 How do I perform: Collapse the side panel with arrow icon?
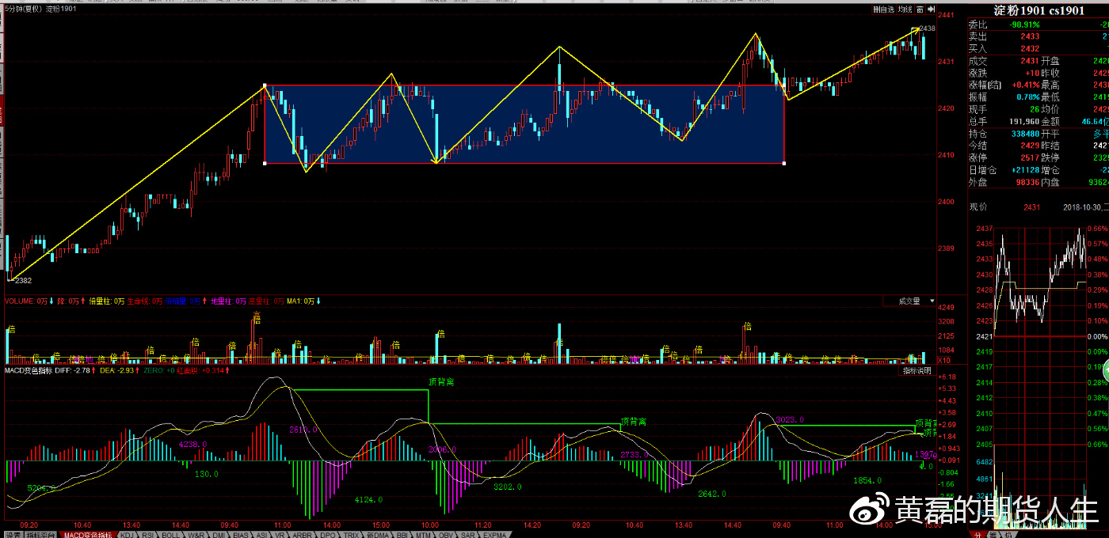click(x=932, y=9)
